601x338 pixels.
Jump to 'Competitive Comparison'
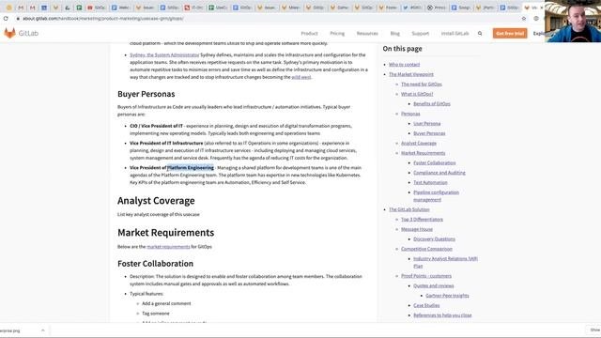(x=426, y=249)
